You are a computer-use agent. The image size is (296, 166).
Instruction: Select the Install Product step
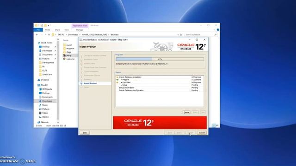click(x=91, y=83)
